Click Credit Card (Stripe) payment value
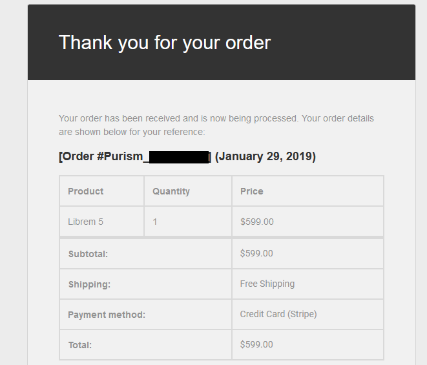 pyautogui.click(x=278, y=314)
